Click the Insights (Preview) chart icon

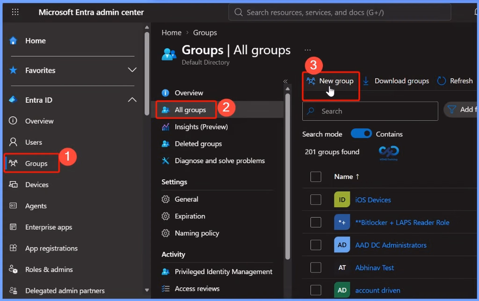165,127
